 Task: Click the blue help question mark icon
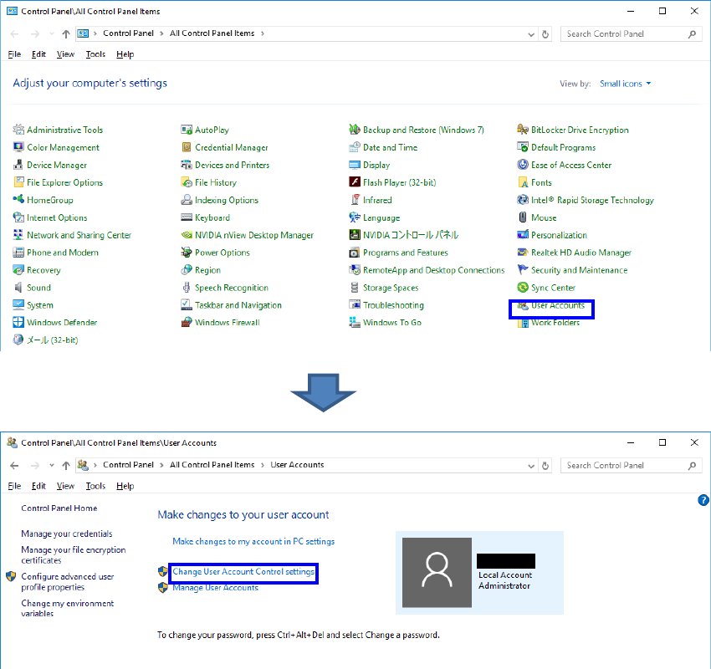tap(703, 500)
